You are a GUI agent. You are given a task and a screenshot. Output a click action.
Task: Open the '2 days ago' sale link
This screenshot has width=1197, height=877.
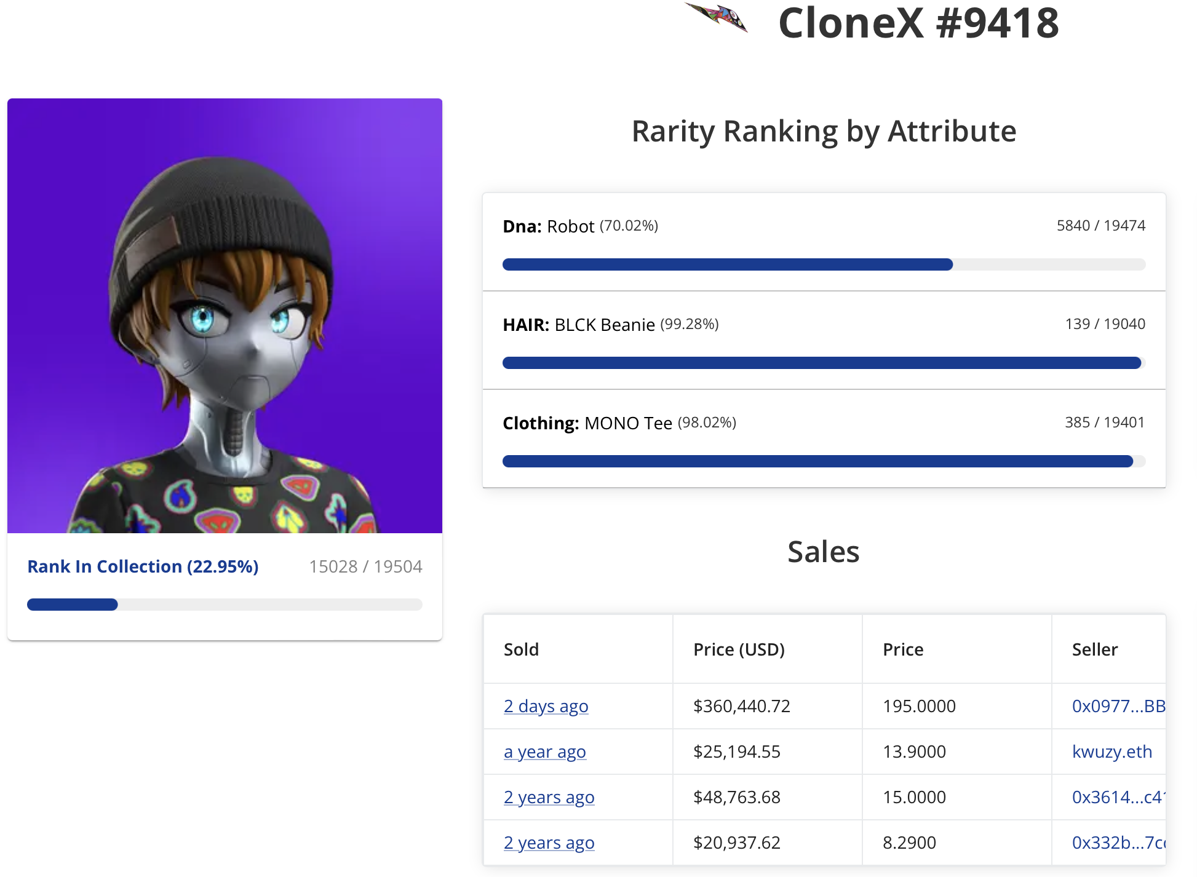point(546,706)
